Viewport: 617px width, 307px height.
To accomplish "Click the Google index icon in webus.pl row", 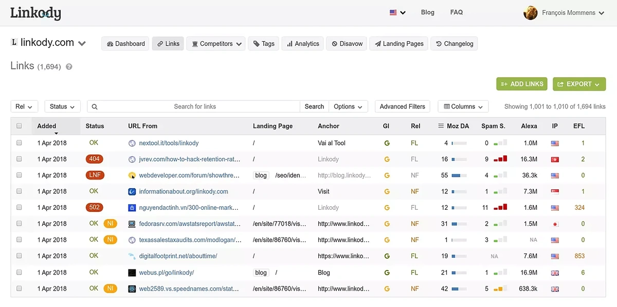I will click(387, 273).
